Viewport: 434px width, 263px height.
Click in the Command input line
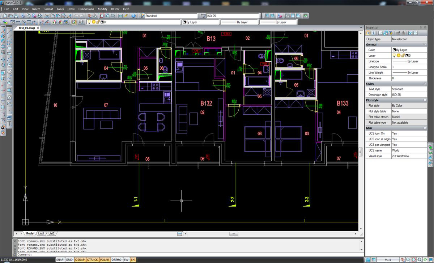click(181, 254)
